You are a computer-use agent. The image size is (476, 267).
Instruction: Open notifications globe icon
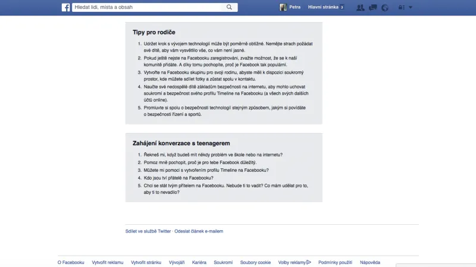point(385,8)
